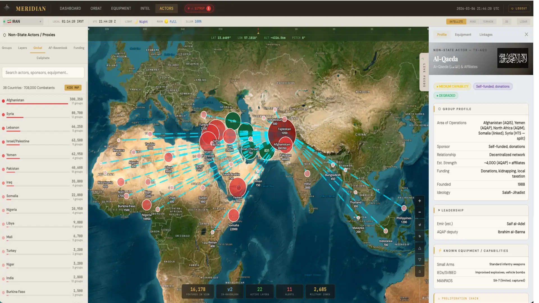This screenshot has height=303, width=539.
Task: Expand Known Equipment / Capabilities section
Action: (x=481, y=251)
